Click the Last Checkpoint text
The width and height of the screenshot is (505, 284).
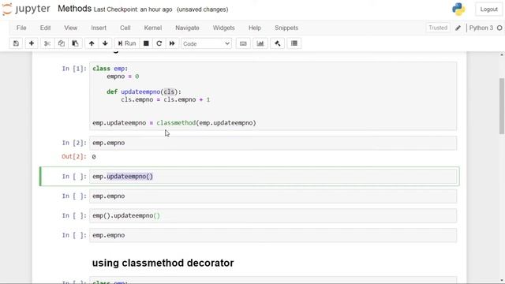[x=133, y=9]
